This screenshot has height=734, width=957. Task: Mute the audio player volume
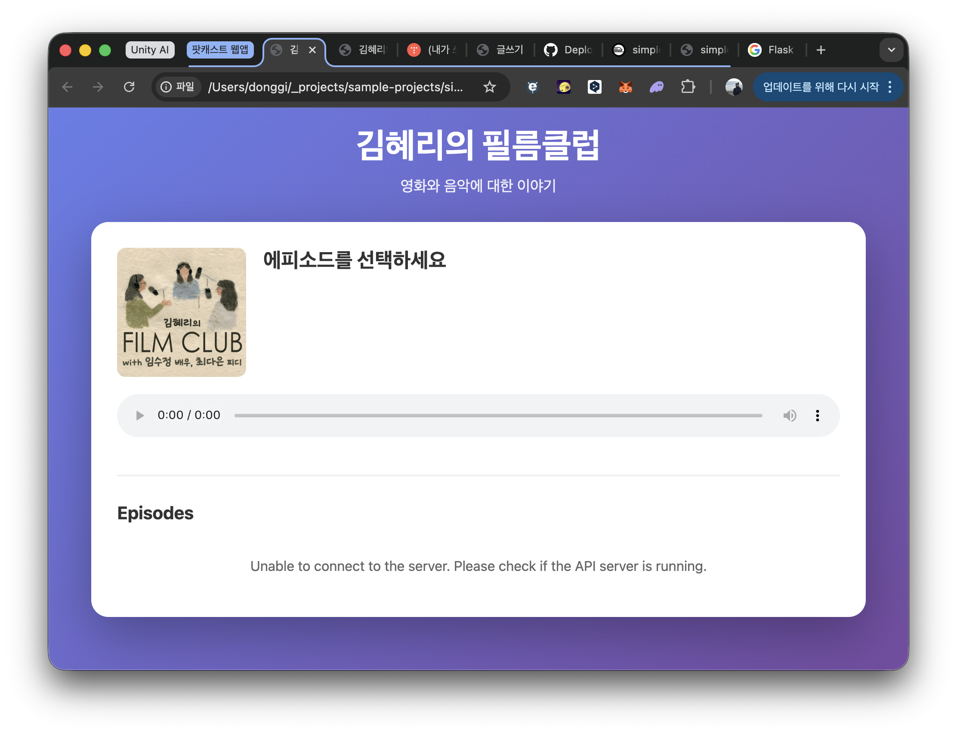[789, 416]
